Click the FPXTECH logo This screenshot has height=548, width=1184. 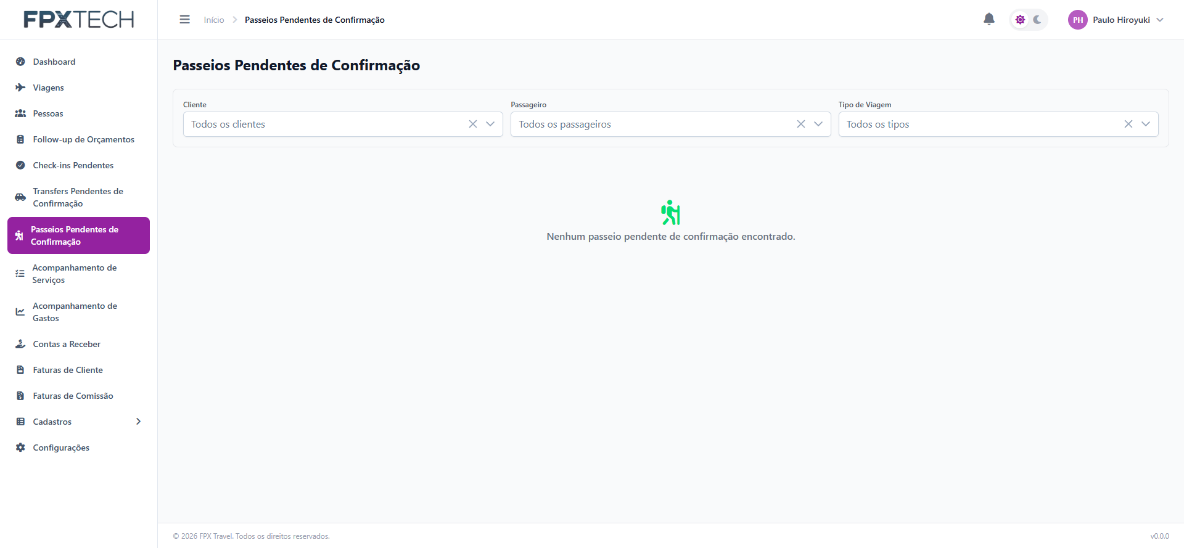[x=79, y=20]
